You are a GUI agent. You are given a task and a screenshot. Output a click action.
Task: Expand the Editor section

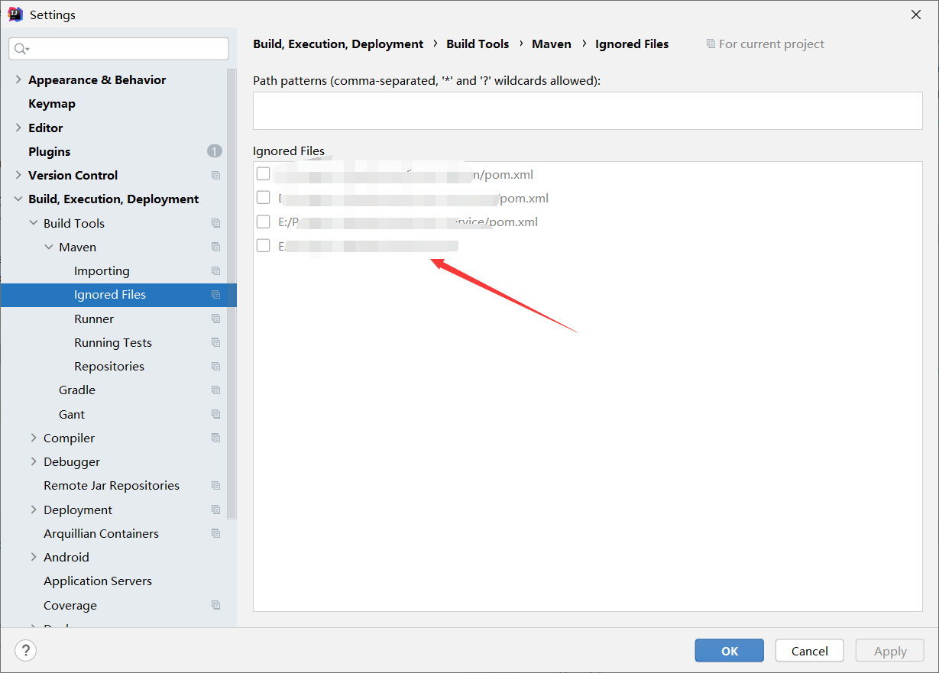point(18,128)
